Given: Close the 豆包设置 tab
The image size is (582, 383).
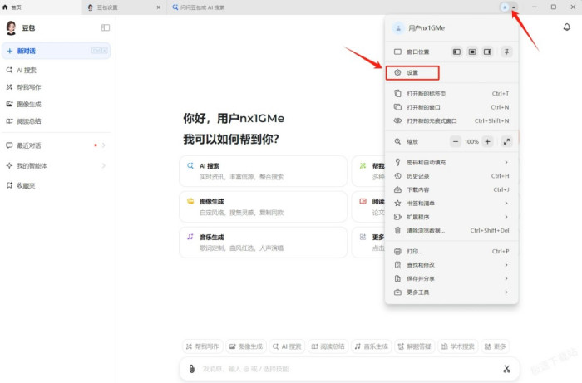Looking at the screenshot, I should 159,7.
